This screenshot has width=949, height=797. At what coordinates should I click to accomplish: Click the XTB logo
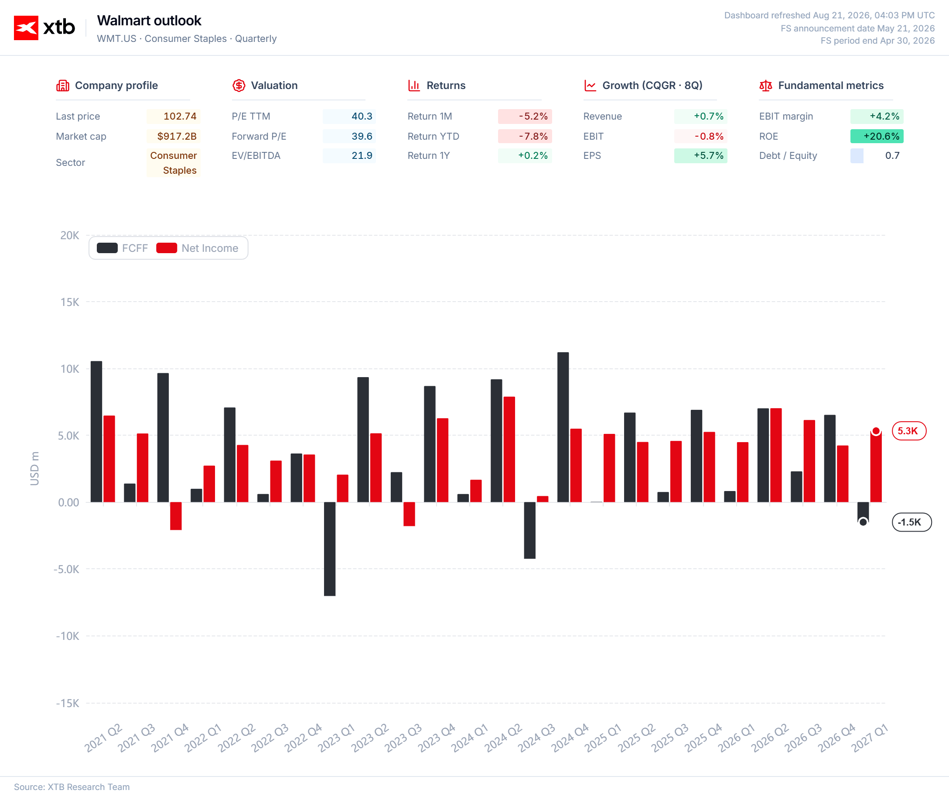(x=44, y=27)
